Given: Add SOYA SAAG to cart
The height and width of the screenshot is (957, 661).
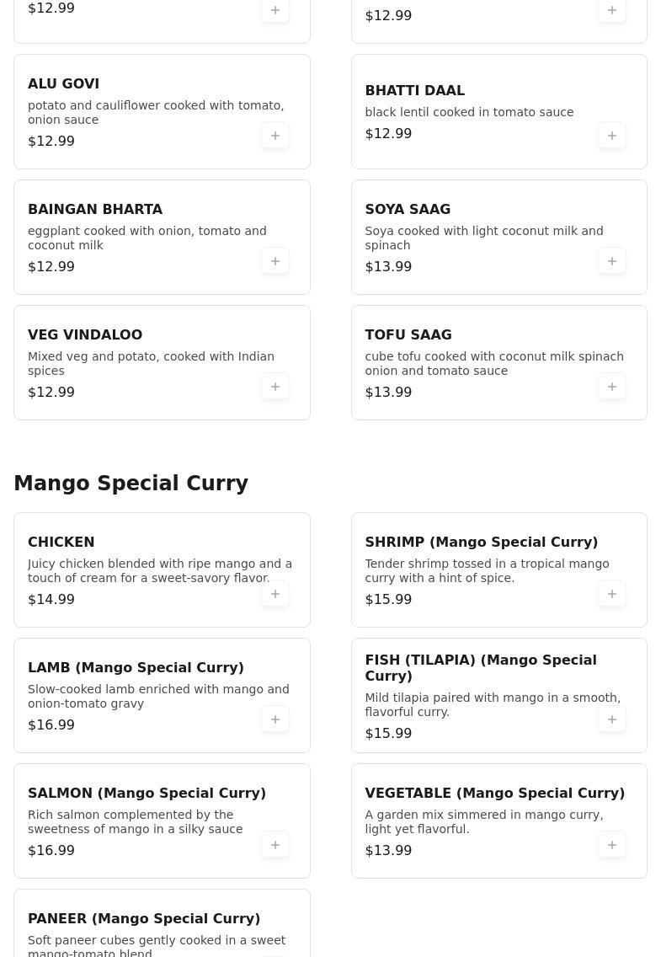Looking at the screenshot, I should [x=611, y=261].
